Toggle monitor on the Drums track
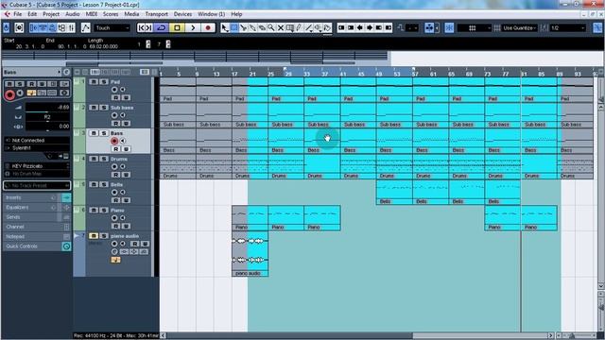 pyautogui.click(x=122, y=166)
